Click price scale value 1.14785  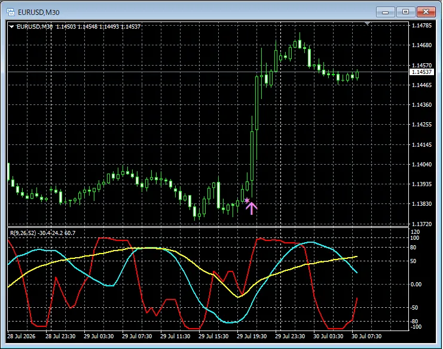click(422, 26)
